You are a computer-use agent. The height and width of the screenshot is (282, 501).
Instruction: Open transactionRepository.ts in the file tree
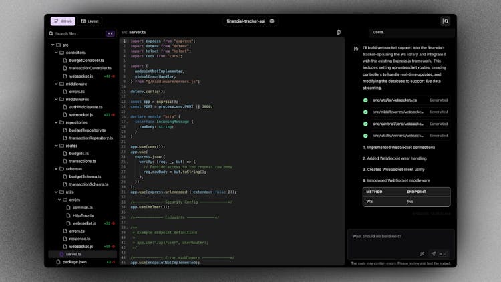tap(91, 138)
